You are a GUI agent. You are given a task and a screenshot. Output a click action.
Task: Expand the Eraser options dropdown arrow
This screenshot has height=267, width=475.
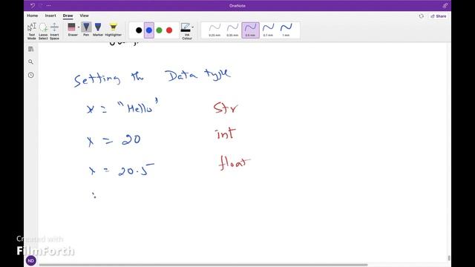coord(79,27)
